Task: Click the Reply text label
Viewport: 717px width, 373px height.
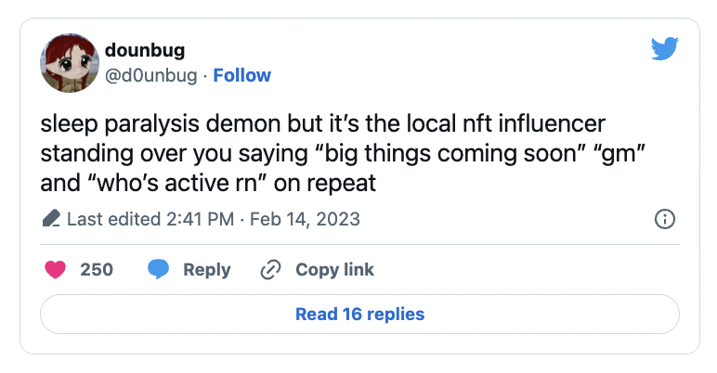Action: [206, 270]
